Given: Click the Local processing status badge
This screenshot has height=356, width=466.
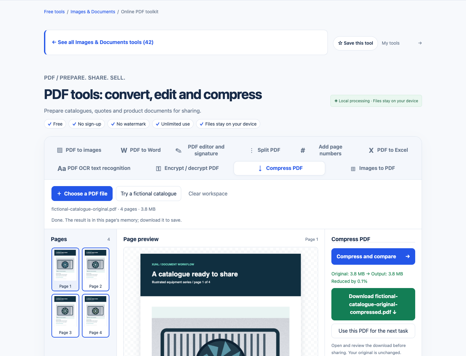Looking at the screenshot, I should pyautogui.click(x=376, y=101).
